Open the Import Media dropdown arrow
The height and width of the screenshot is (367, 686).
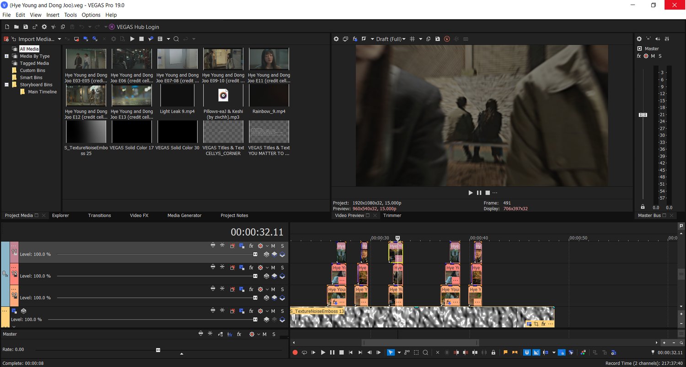tap(59, 39)
